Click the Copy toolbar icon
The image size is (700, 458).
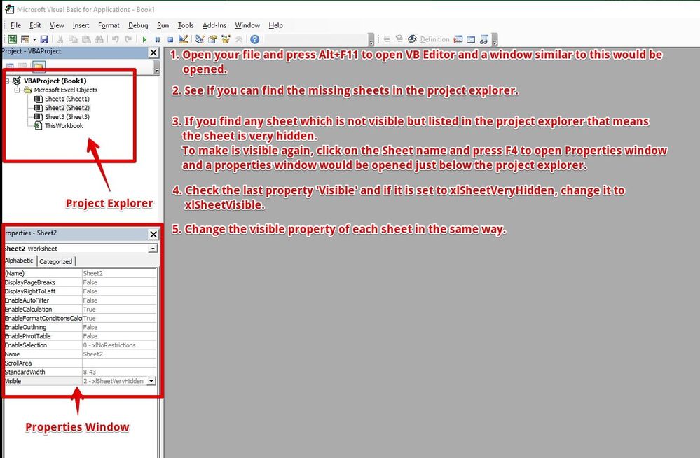(x=73, y=39)
